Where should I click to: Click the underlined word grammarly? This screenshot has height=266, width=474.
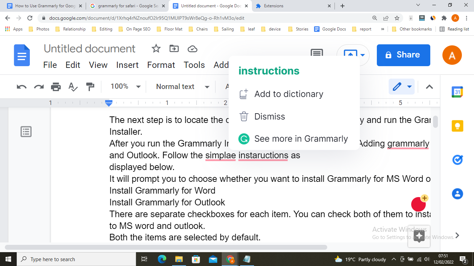click(x=408, y=143)
